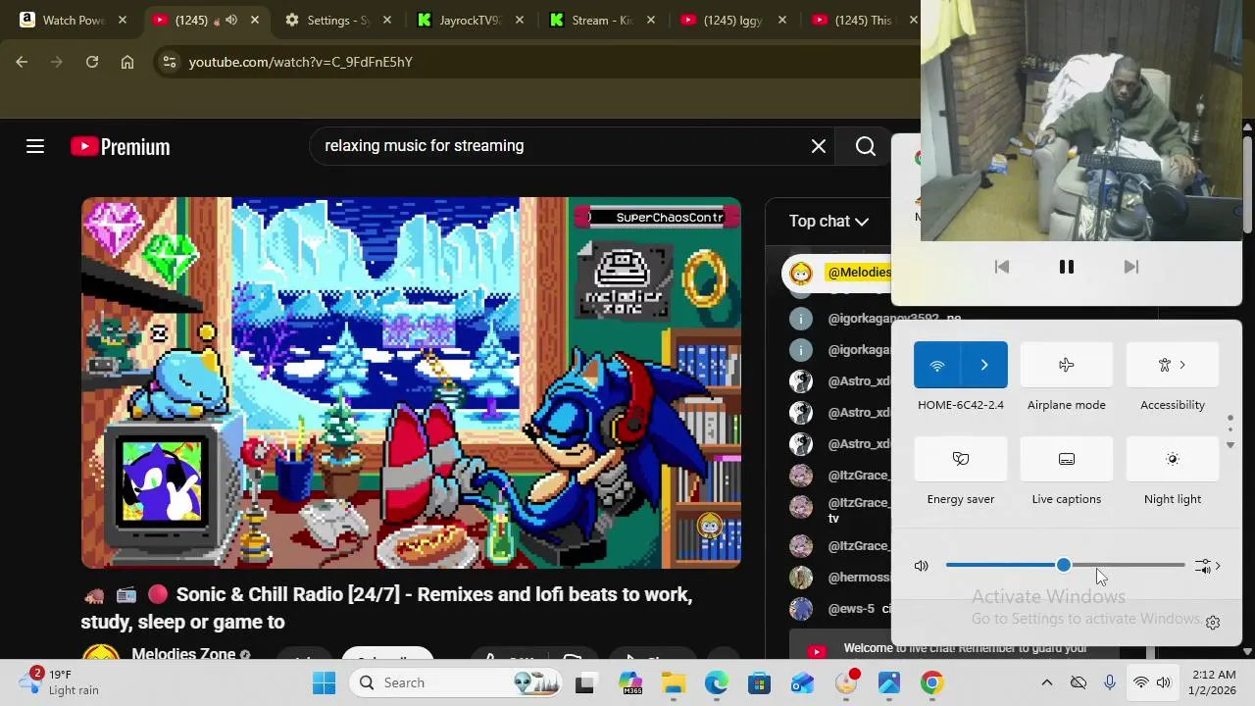The height and width of the screenshot is (706, 1255).
Task: Click the crossed-out cloud icon in the system tray
Action: [x=1079, y=682]
